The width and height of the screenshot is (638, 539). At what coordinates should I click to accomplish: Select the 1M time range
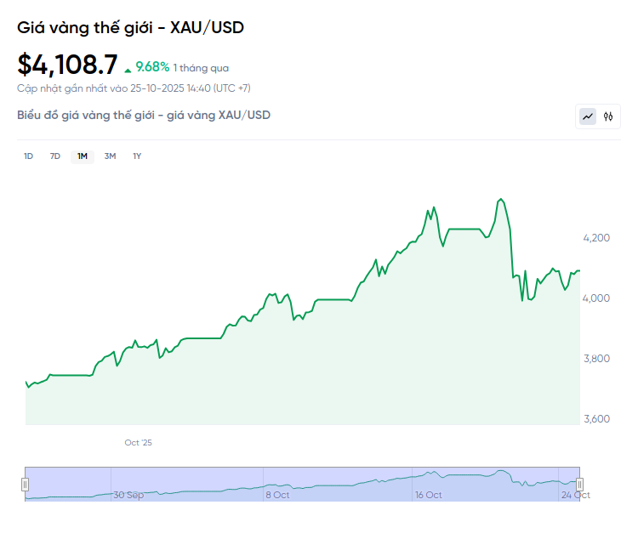point(83,156)
